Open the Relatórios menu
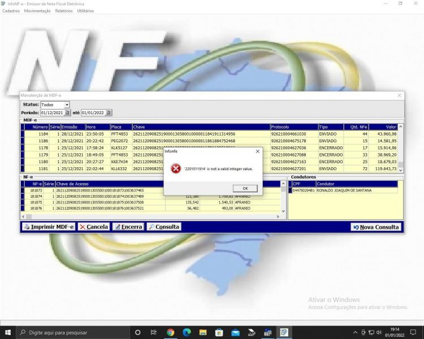Screen dimensions: 424x339 (64, 11)
